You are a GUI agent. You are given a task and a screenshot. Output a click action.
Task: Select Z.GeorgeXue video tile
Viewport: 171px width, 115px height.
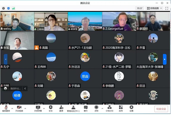[119, 21]
